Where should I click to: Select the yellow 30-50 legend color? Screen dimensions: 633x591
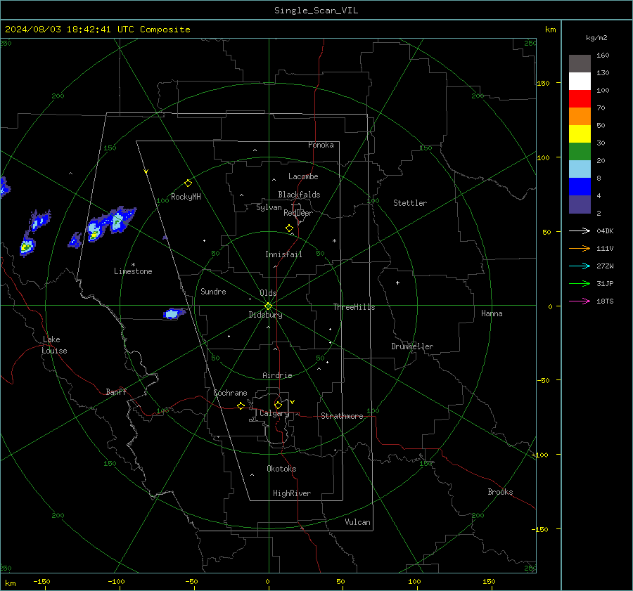(x=580, y=134)
